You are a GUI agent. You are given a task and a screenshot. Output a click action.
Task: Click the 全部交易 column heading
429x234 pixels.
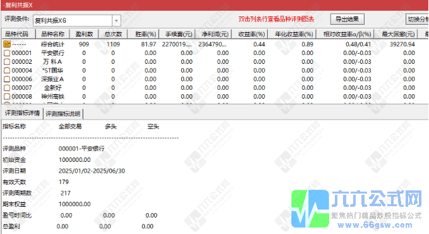(x=70, y=126)
